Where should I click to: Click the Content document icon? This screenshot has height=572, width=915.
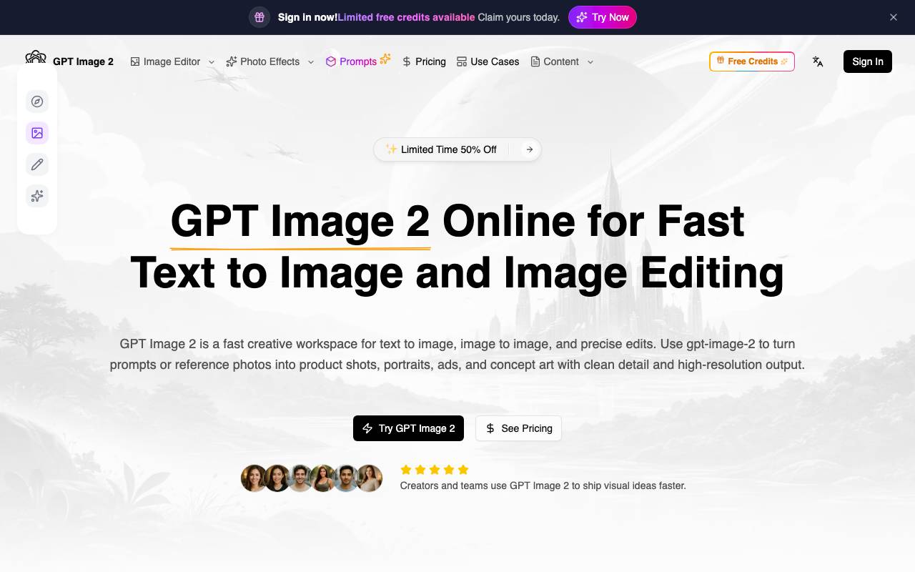click(535, 61)
